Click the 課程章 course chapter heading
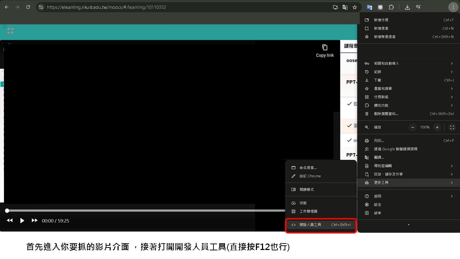Image resolution: width=460 pixels, height=259 pixels. [x=351, y=46]
